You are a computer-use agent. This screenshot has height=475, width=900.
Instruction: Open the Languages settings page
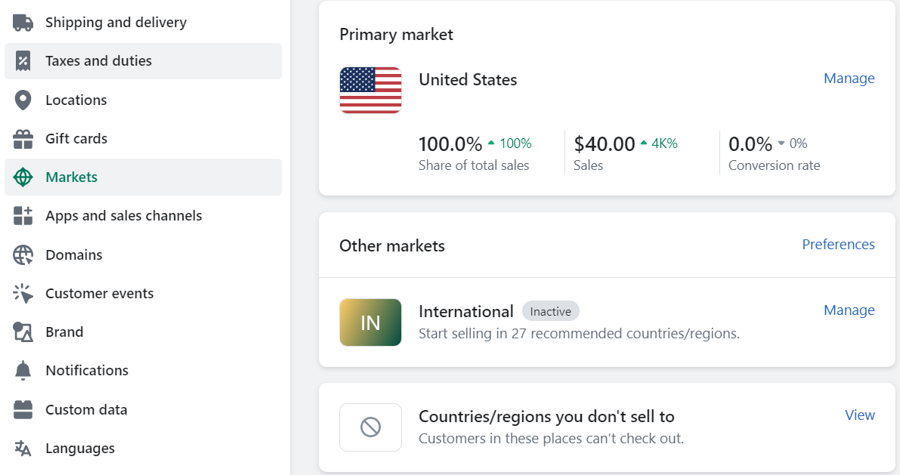(80, 449)
